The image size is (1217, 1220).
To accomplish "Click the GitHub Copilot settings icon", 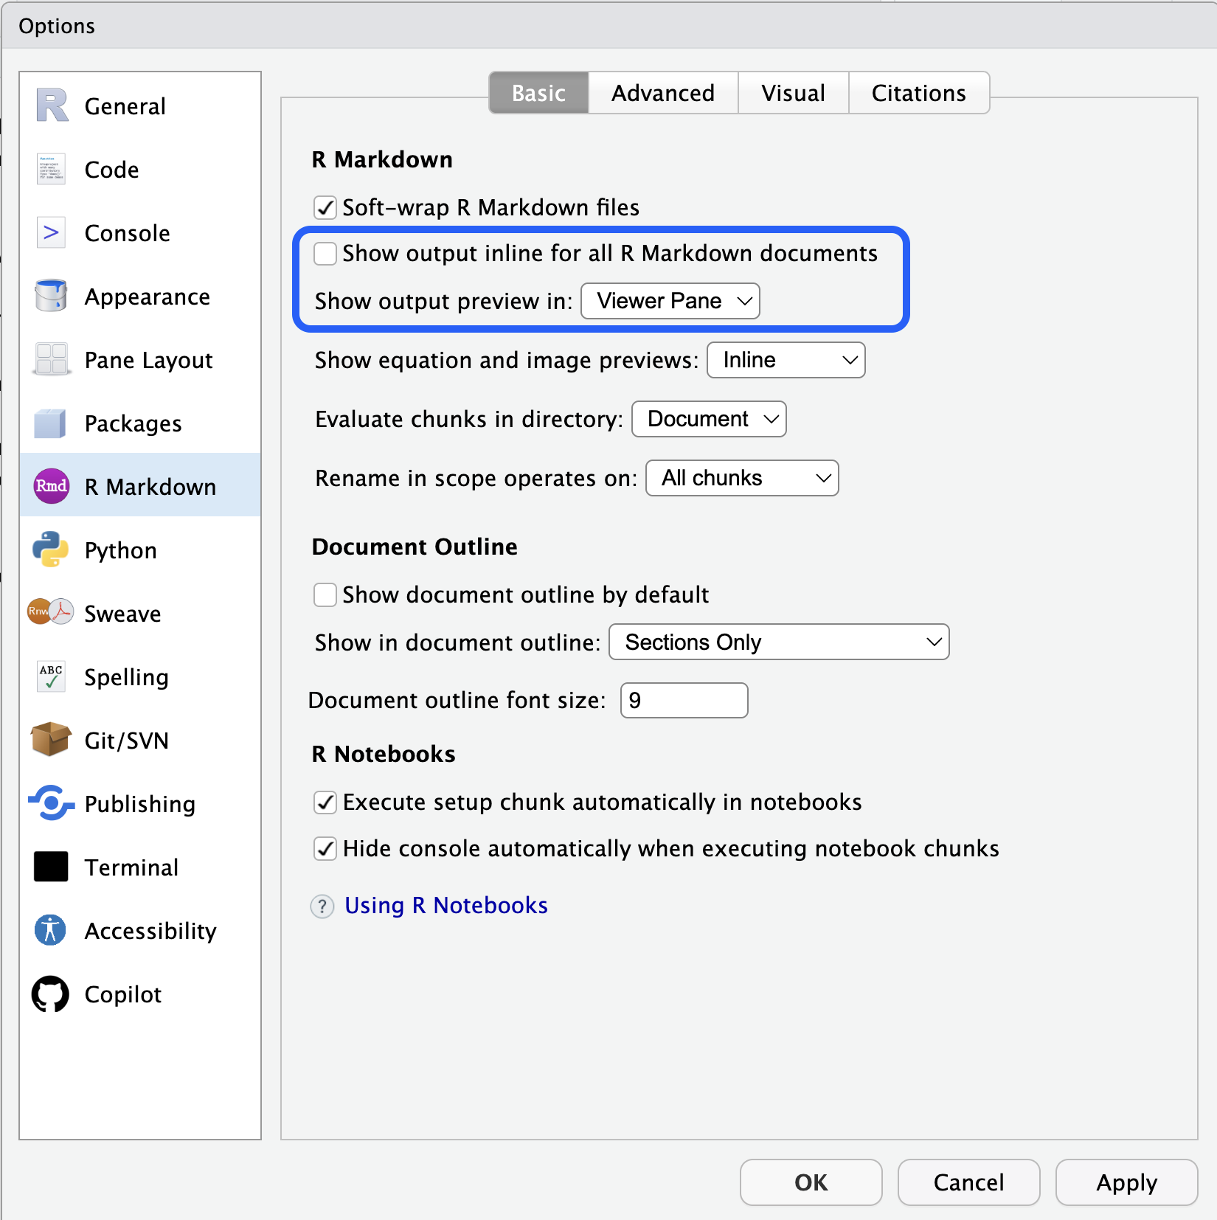I will [x=50, y=994].
